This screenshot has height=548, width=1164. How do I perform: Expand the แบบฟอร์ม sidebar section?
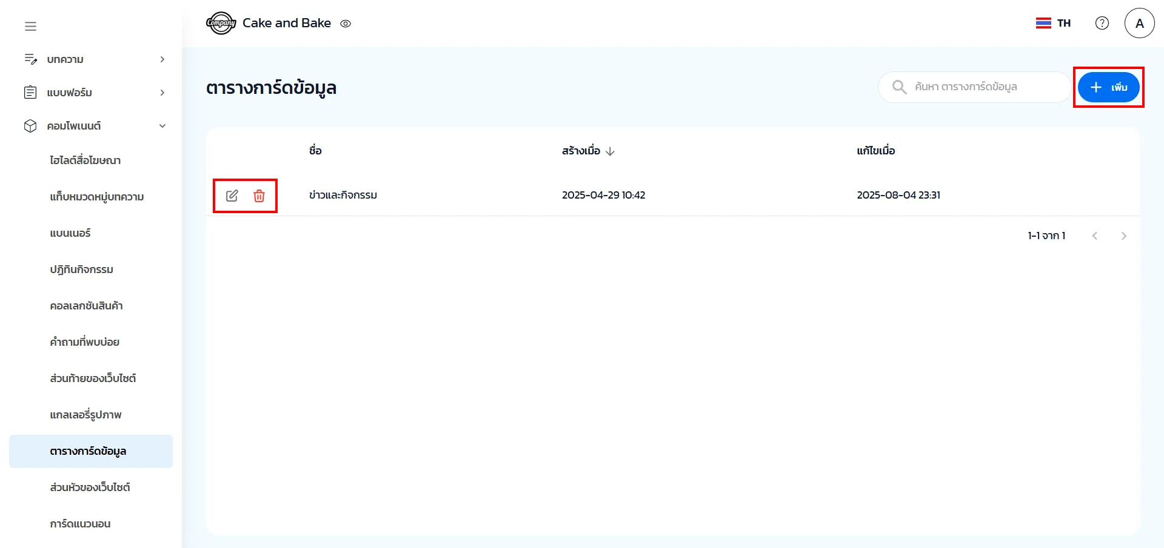162,93
